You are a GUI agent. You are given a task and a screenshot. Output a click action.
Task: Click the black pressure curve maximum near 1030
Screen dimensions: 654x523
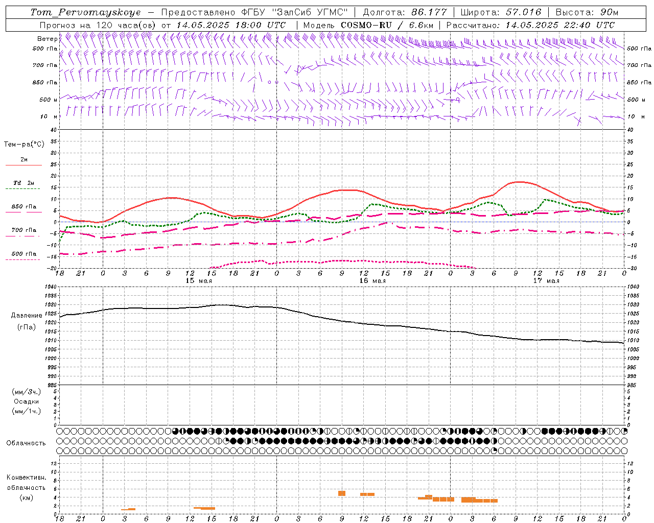pyautogui.click(x=222, y=305)
